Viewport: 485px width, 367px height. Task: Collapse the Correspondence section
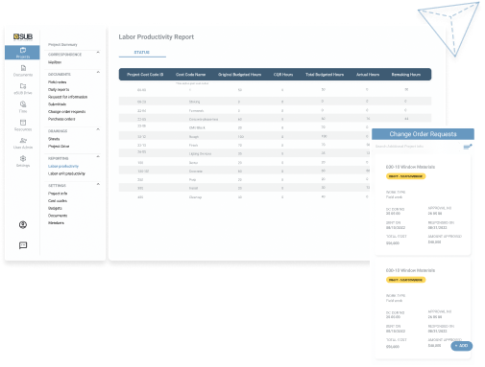click(98, 53)
